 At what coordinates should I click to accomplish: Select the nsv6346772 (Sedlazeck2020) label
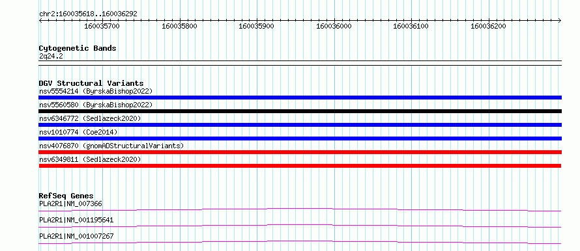click(90, 118)
